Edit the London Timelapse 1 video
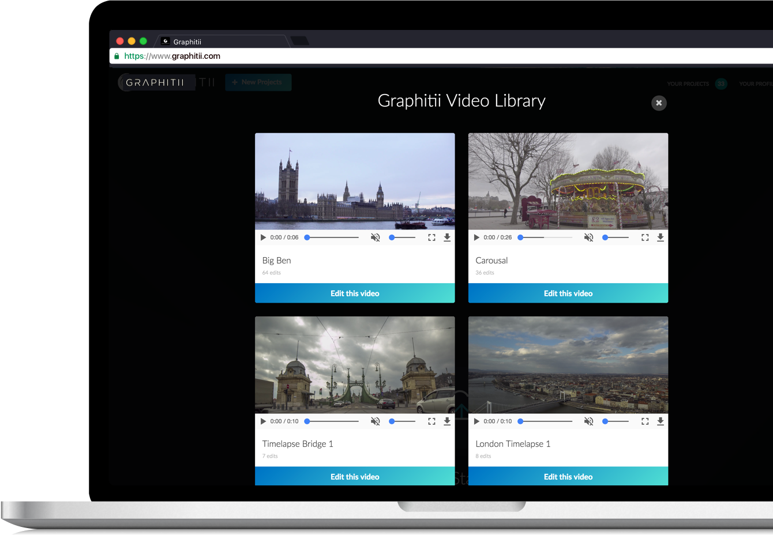 pos(568,476)
